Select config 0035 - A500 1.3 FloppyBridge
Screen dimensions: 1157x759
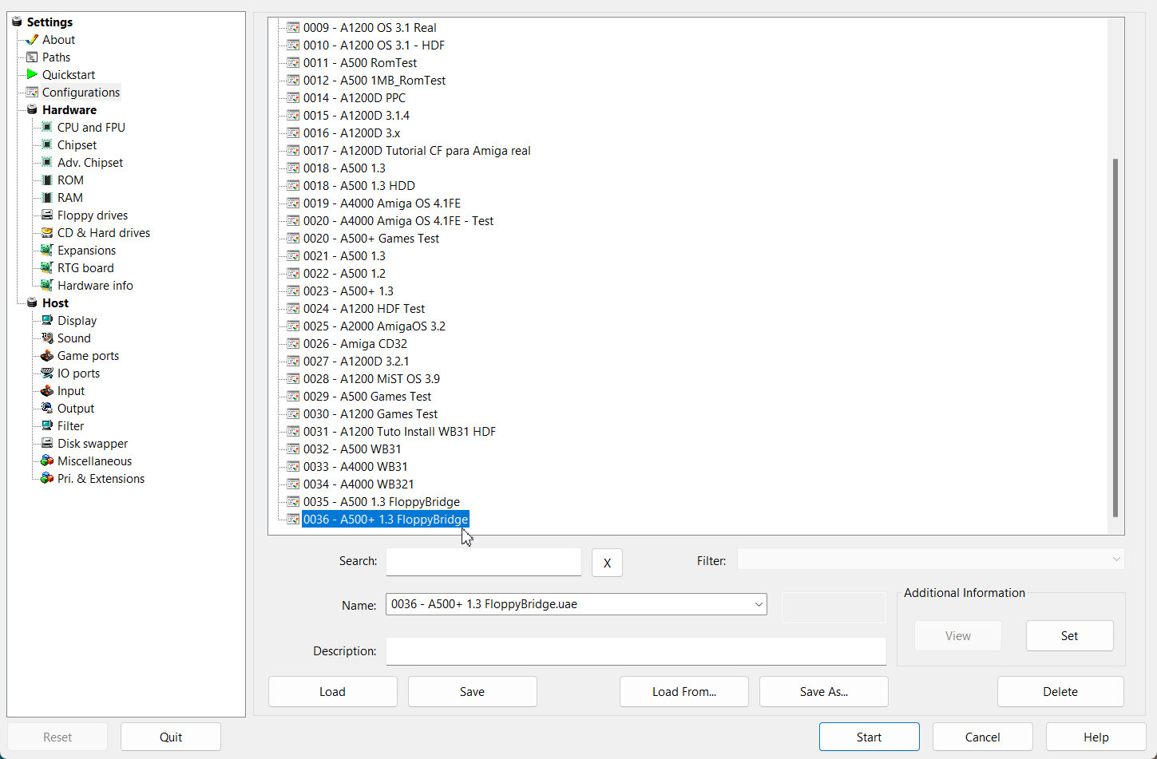[382, 502]
